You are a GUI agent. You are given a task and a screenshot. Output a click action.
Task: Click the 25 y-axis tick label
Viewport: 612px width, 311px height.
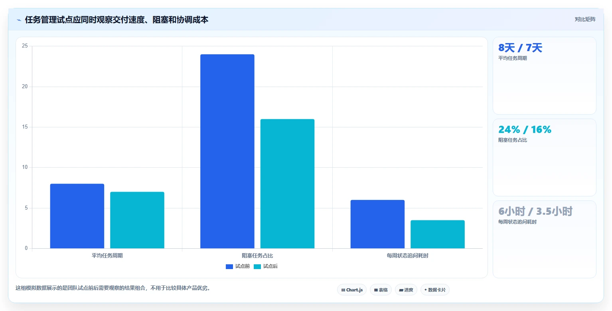[25, 46]
